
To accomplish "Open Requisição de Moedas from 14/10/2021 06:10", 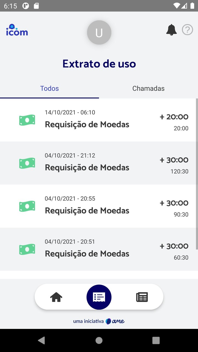I will point(87,125).
